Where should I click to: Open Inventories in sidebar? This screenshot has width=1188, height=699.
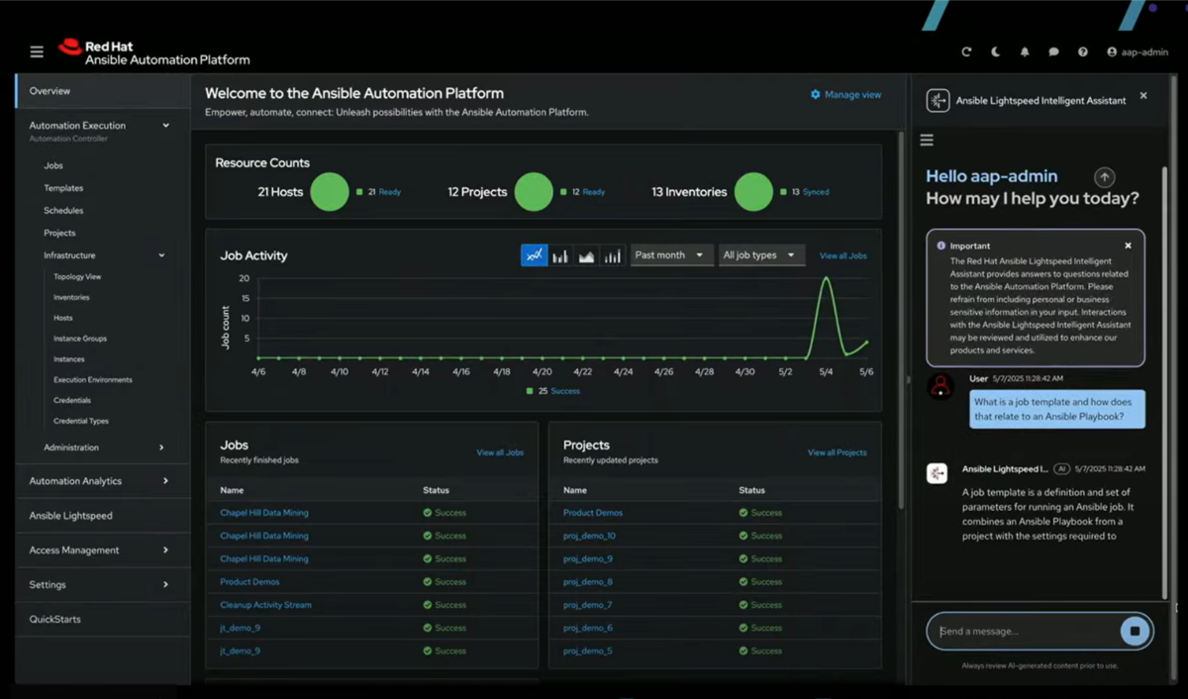point(71,297)
